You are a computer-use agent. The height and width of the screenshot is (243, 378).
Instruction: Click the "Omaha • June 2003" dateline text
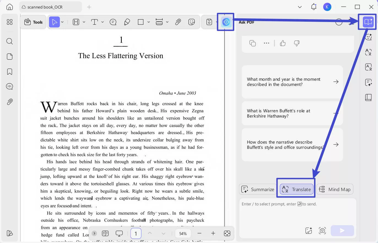coord(178,93)
